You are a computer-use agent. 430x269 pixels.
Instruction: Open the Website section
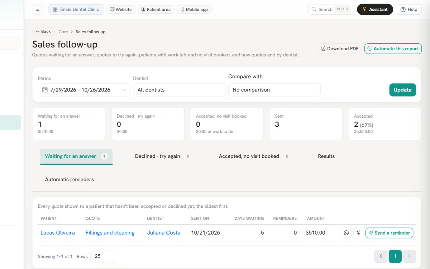(x=121, y=9)
